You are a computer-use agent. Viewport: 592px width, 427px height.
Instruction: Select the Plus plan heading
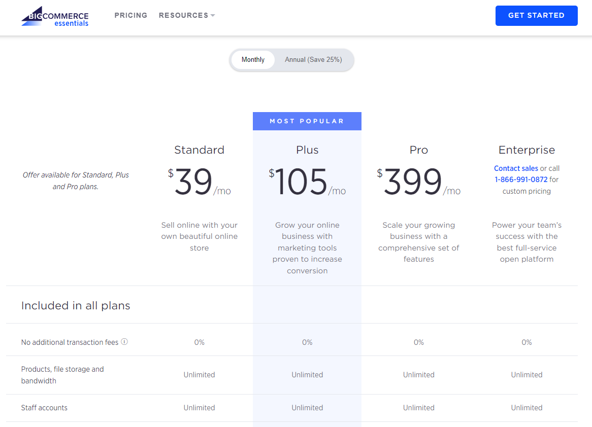[307, 150]
